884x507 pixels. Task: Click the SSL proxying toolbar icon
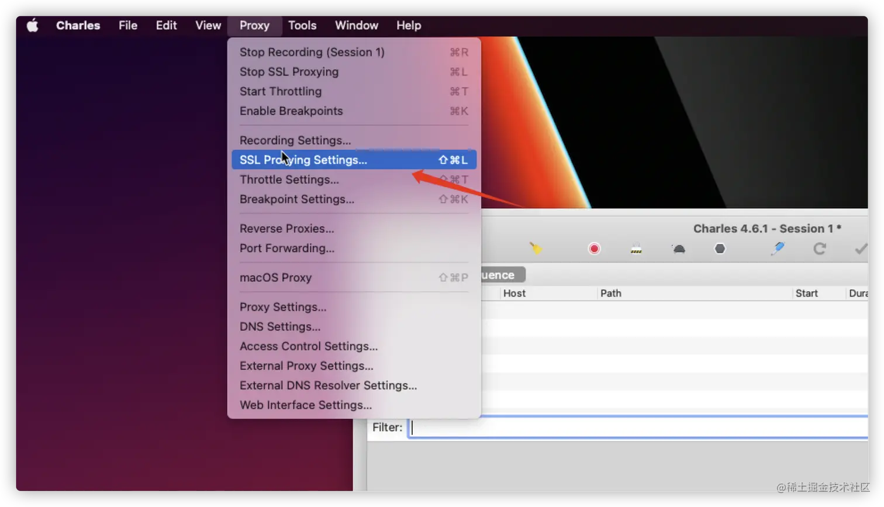[x=636, y=249]
